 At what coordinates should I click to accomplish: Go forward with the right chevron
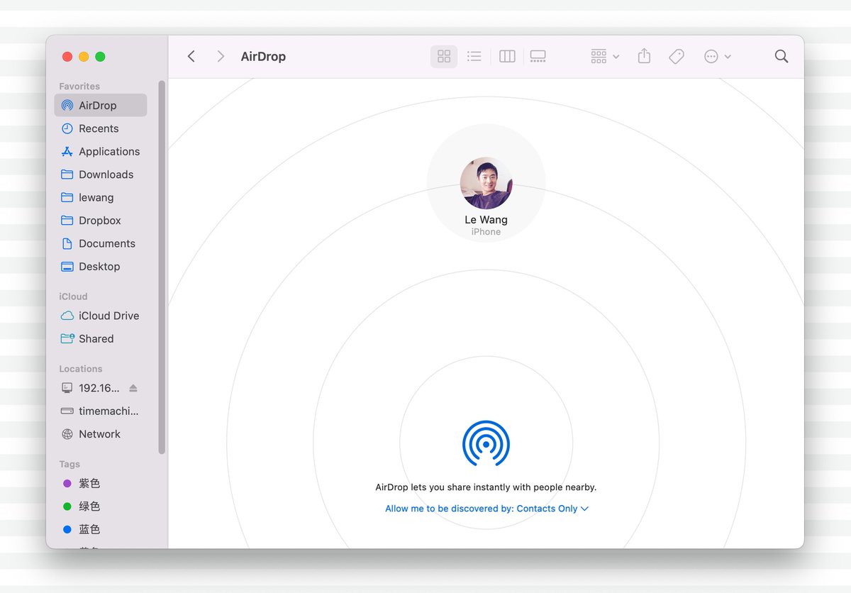221,56
